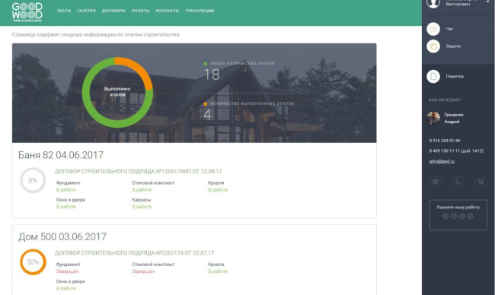Click the 50% progress ring for Дом 500
Viewport: 495px width, 295px height.
click(x=33, y=262)
